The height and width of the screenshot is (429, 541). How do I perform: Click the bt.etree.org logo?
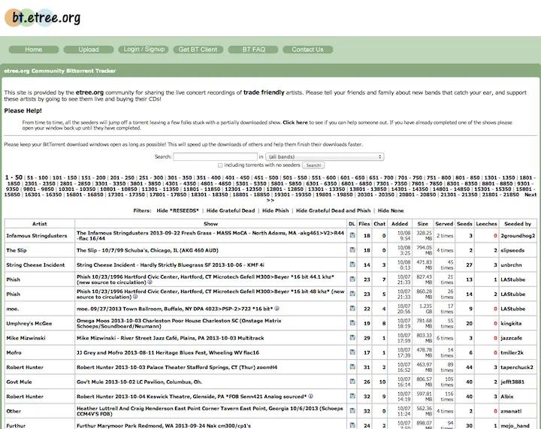tap(42, 17)
